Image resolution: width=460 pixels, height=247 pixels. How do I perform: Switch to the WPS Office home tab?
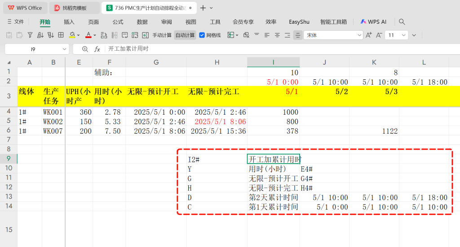(x=25, y=8)
